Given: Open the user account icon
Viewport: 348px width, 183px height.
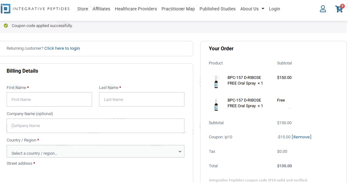Looking at the screenshot, I should point(323,9).
